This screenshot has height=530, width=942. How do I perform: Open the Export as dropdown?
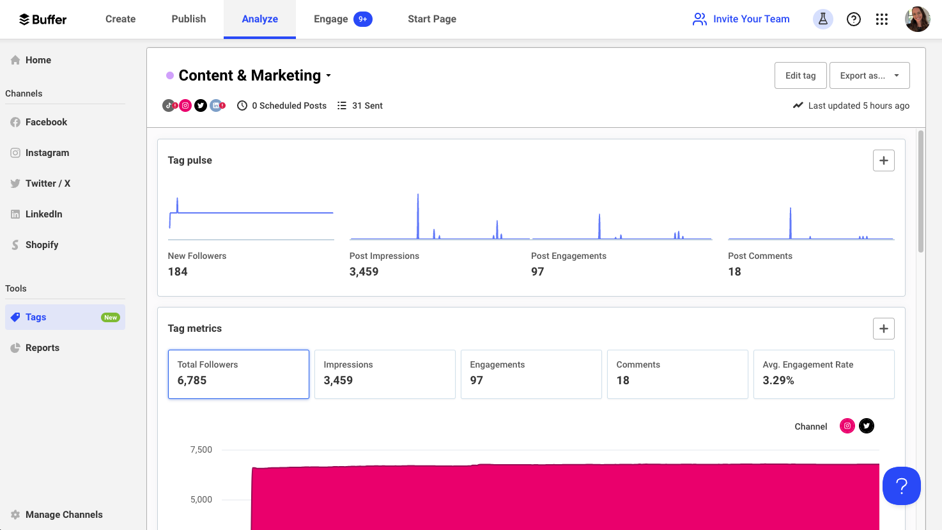coord(869,75)
